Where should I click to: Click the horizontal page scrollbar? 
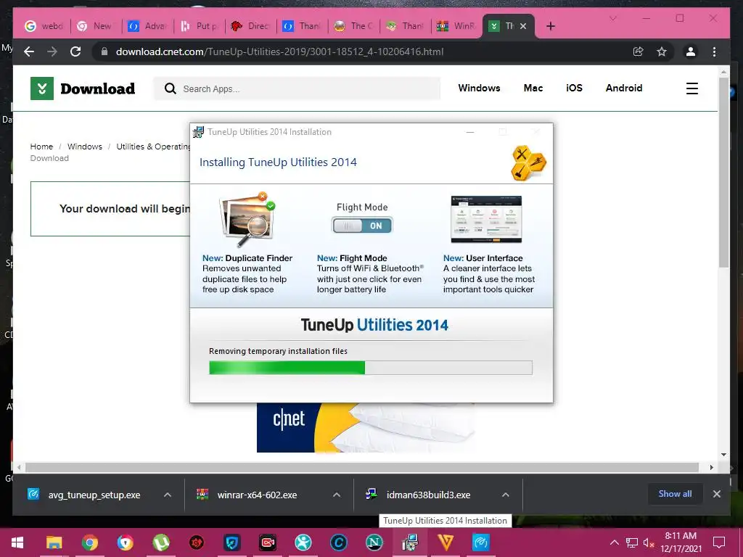362,468
